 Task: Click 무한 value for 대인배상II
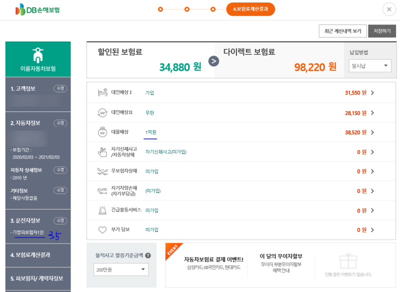click(x=149, y=112)
